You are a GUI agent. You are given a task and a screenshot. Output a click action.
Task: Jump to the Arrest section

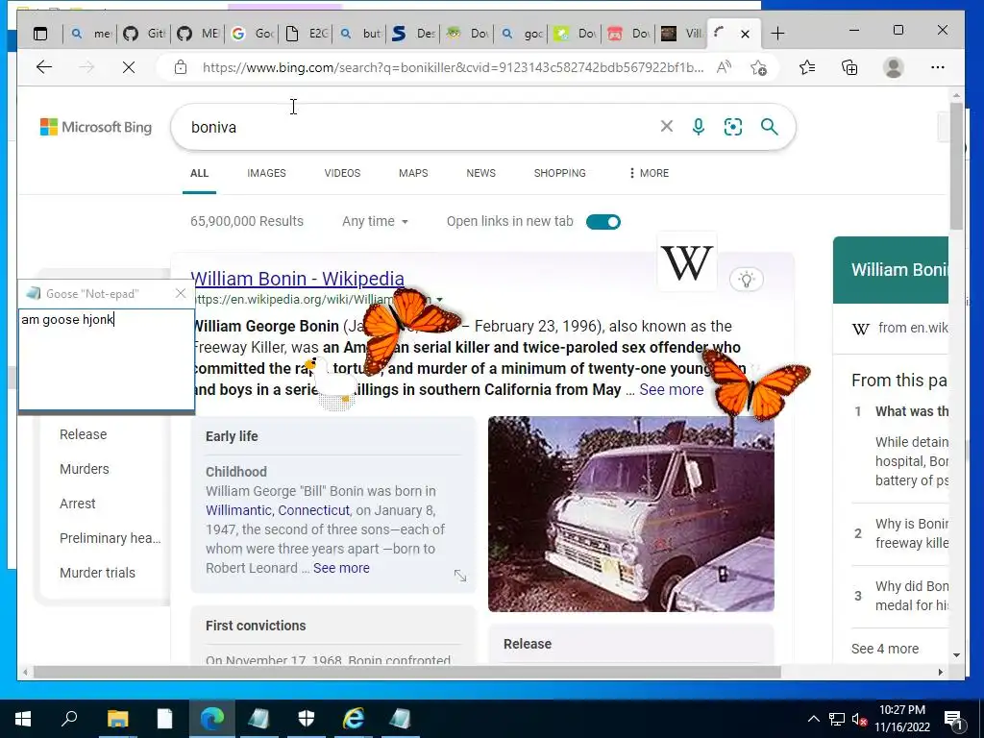click(x=77, y=504)
